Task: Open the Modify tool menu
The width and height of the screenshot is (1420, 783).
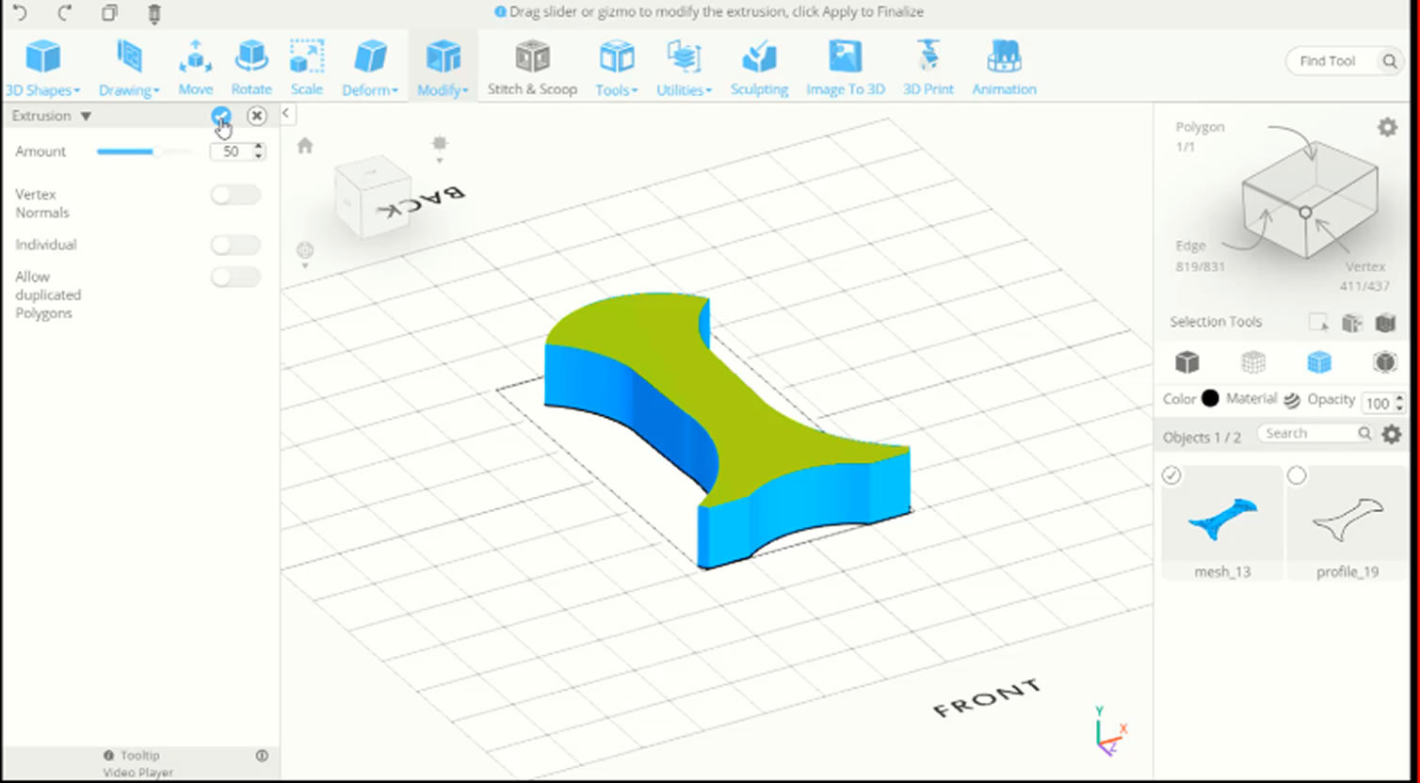Action: pyautogui.click(x=443, y=68)
